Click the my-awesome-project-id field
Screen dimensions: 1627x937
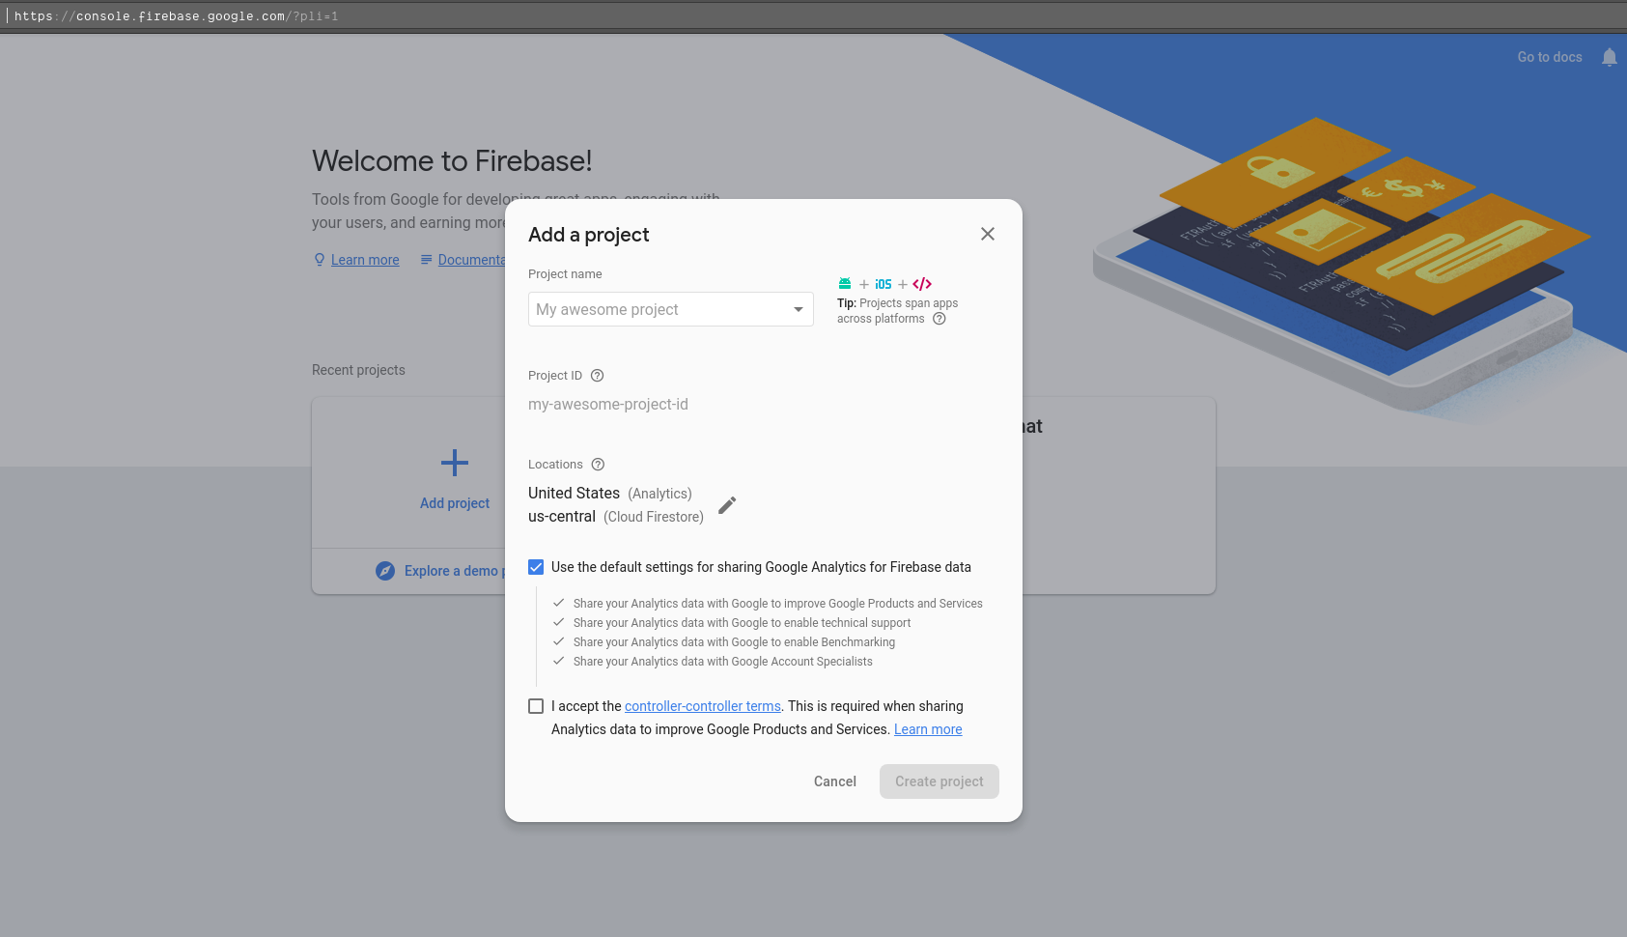[x=608, y=405]
